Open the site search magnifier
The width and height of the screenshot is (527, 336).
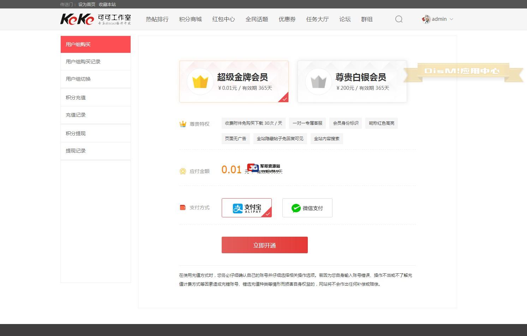399,19
